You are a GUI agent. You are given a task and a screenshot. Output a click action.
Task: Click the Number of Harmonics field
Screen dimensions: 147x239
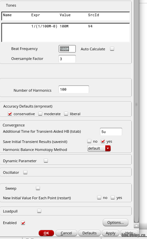click(73, 89)
